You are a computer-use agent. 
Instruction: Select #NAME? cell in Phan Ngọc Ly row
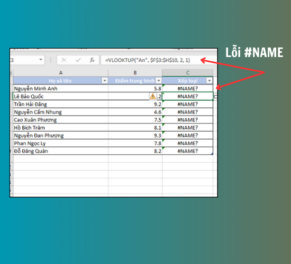tap(188, 143)
